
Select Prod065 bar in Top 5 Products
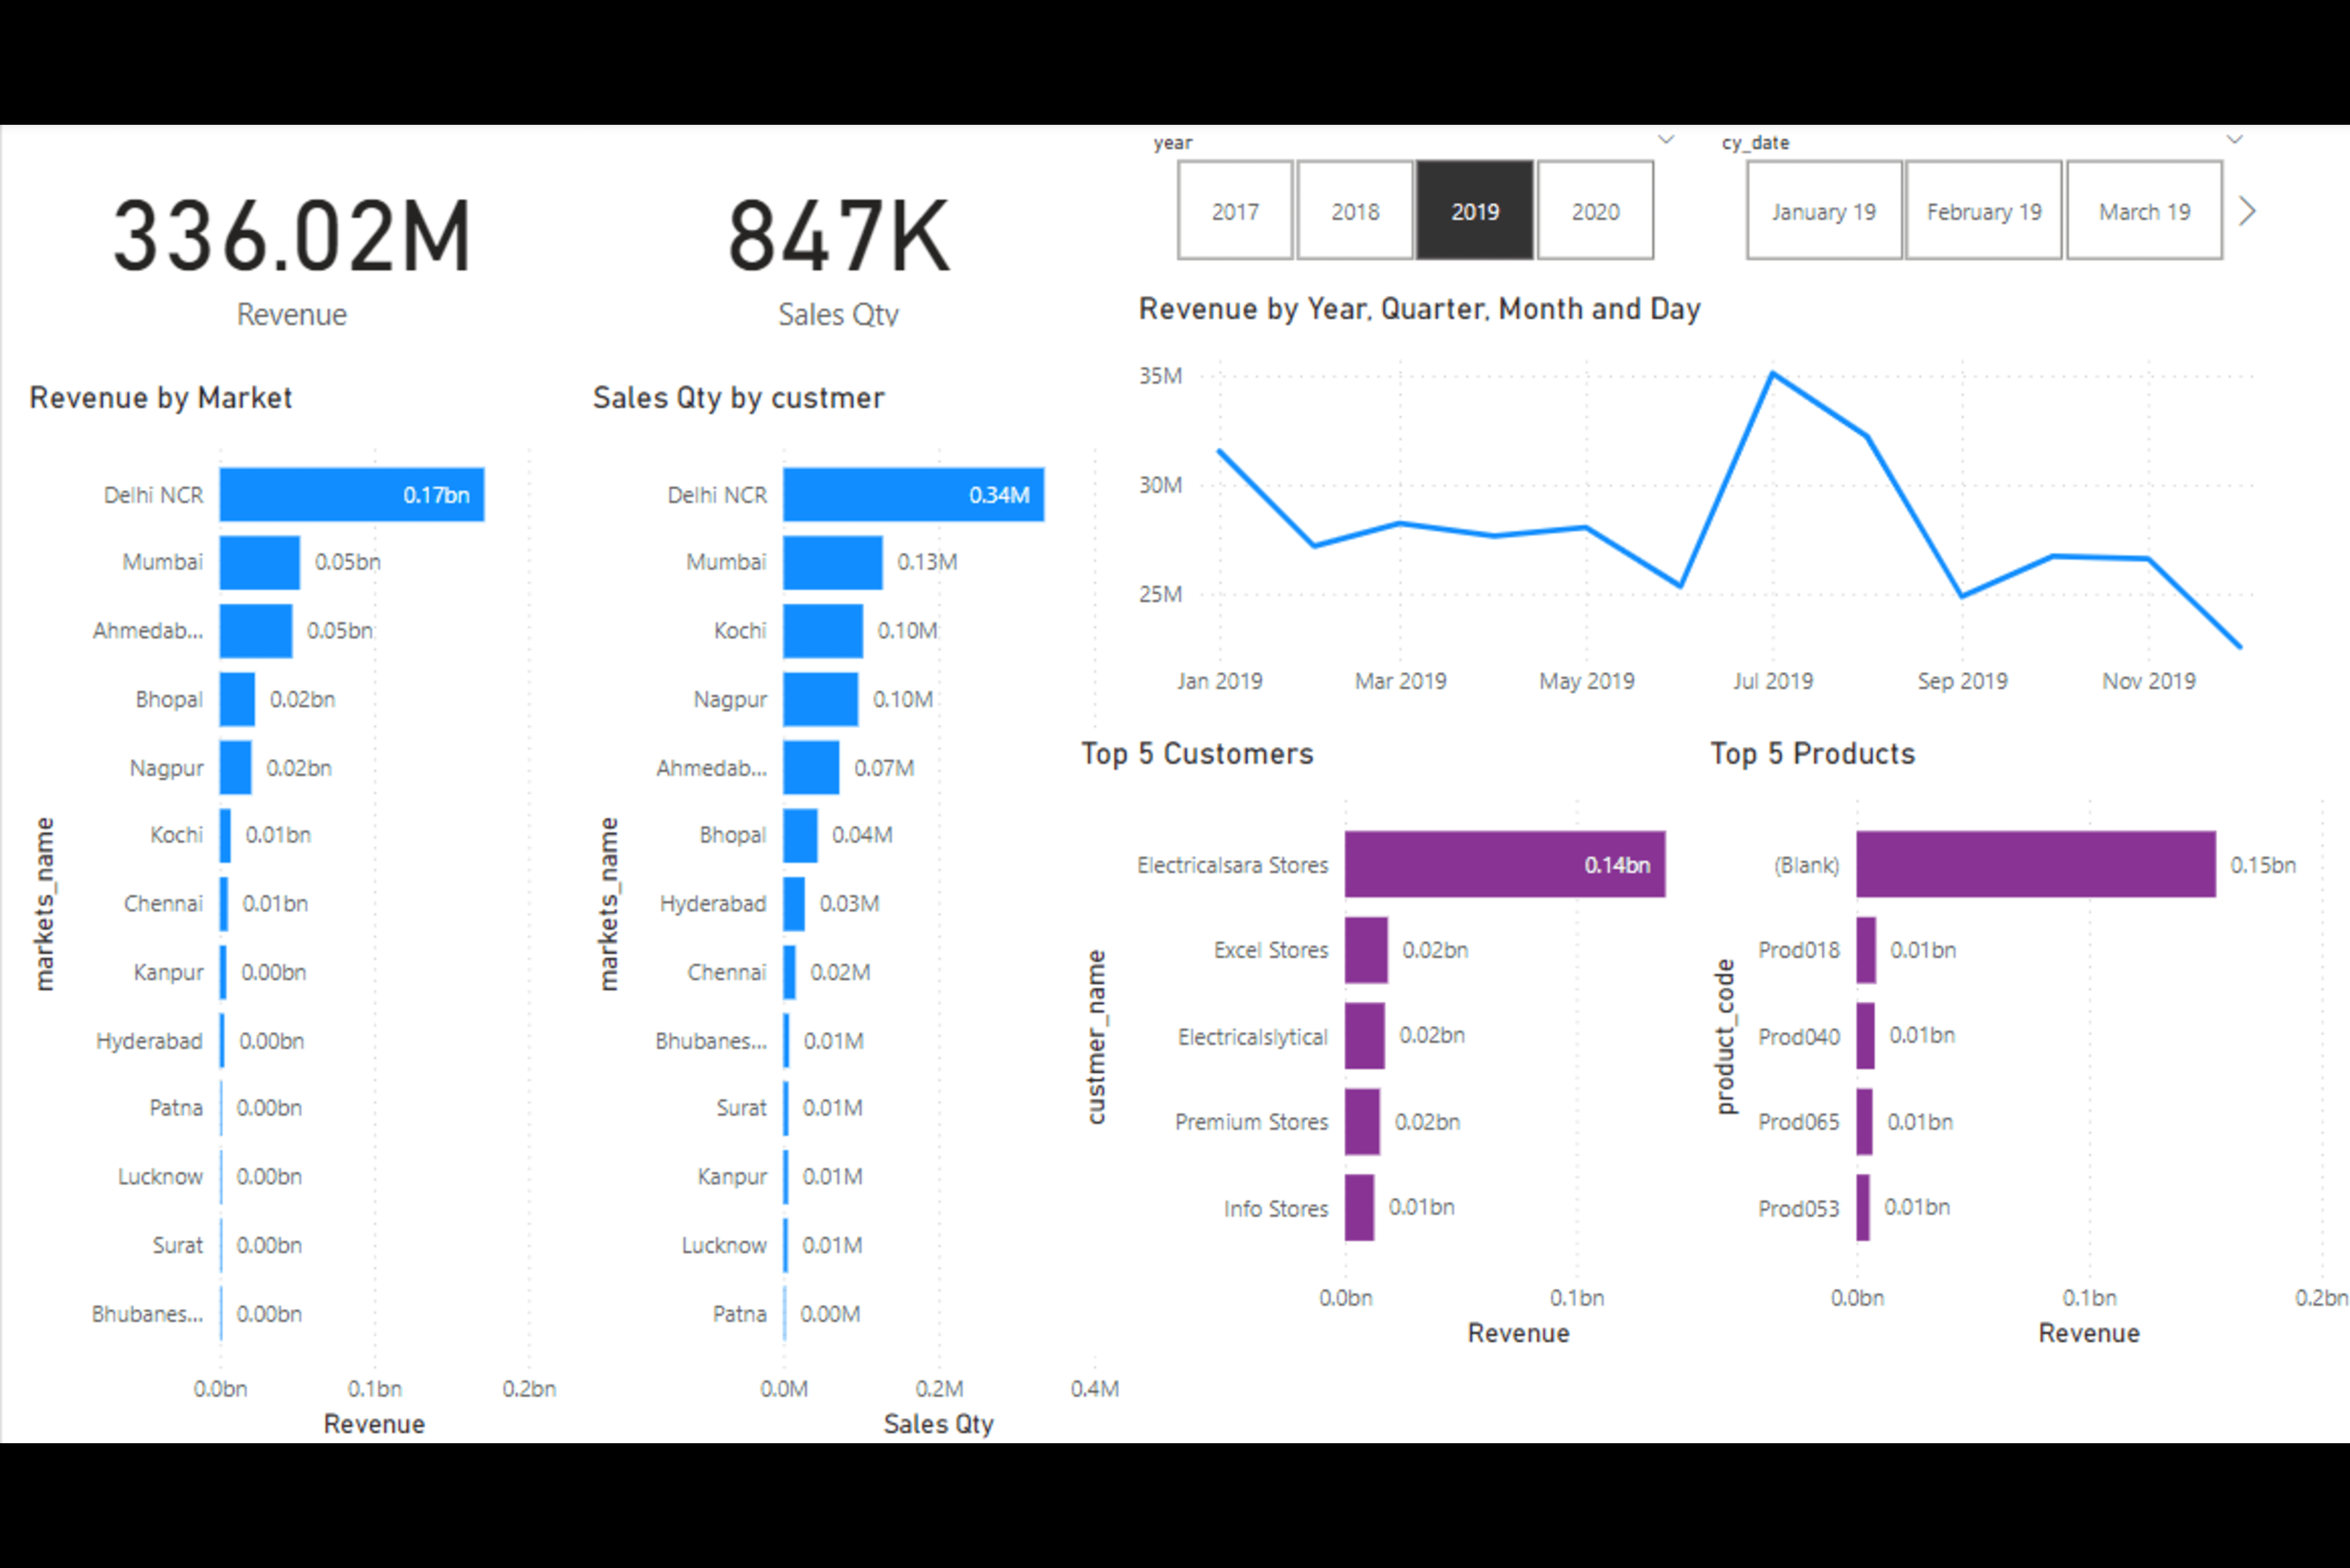click(1865, 1122)
